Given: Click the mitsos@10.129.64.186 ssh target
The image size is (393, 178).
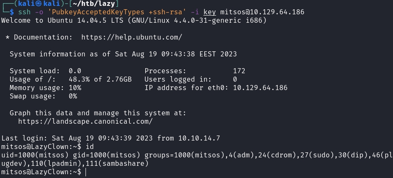Looking at the screenshot, I should point(264,12).
